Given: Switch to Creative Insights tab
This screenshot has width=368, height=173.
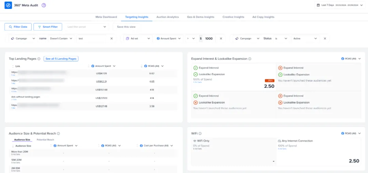Looking at the screenshot, I should [233, 17].
